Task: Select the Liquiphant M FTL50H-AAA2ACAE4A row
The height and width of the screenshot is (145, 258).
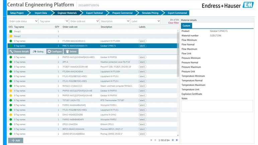Action: pyautogui.click(x=92, y=71)
